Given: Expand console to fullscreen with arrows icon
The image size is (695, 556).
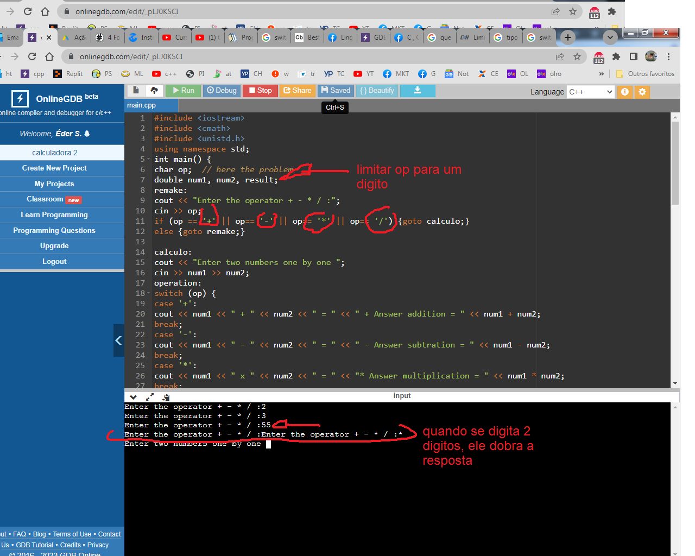Looking at the screenshot, I should (150, 397).
